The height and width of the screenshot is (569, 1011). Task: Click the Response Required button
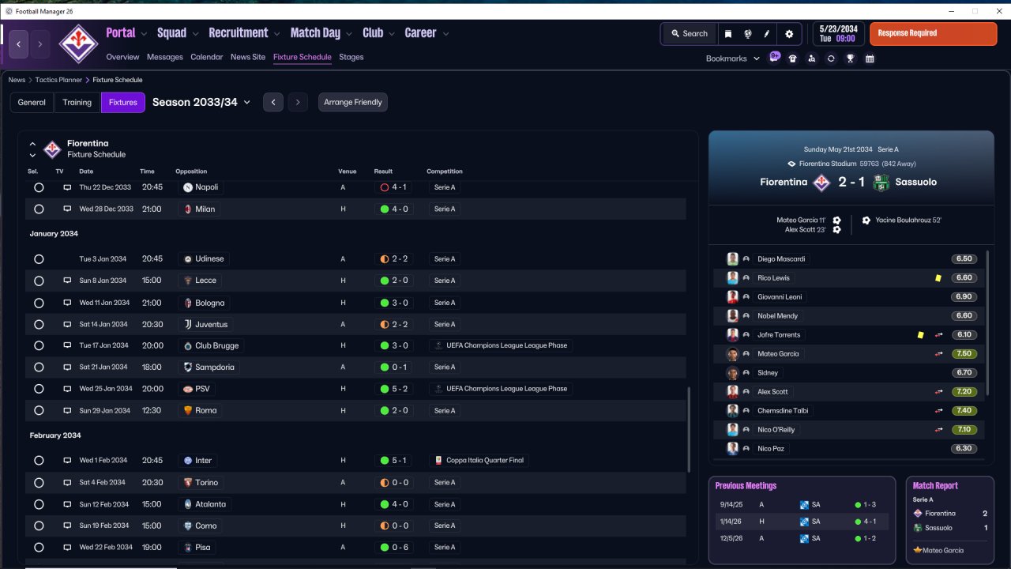[x=933, y=34]
